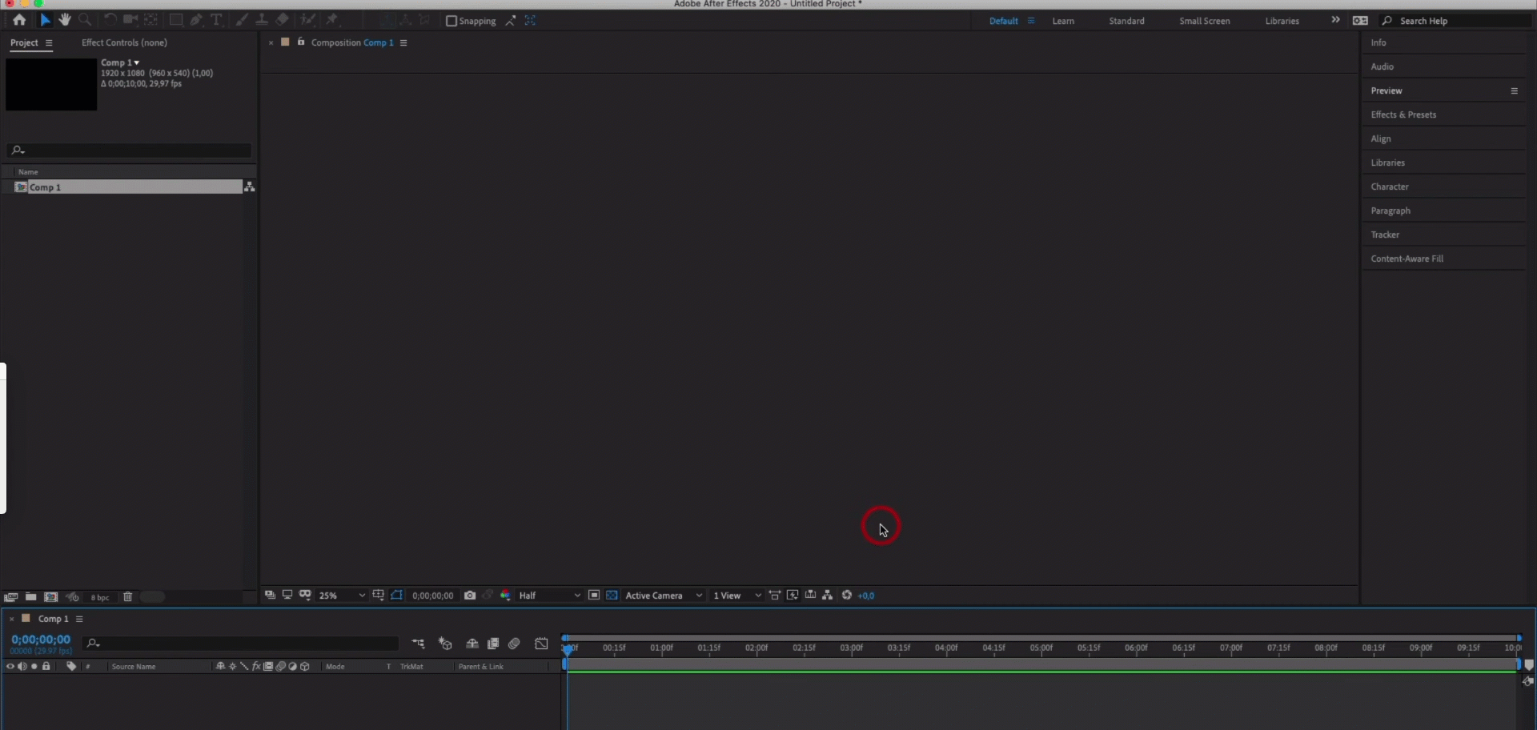Open the Character panel

(1390, 187)
